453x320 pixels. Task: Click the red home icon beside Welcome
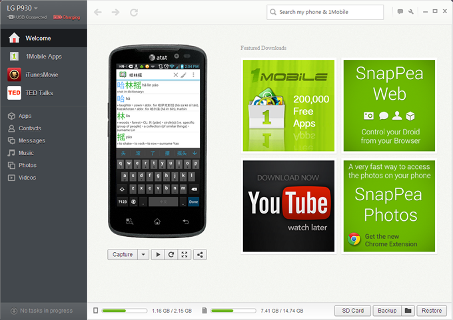tap(14, 38)
